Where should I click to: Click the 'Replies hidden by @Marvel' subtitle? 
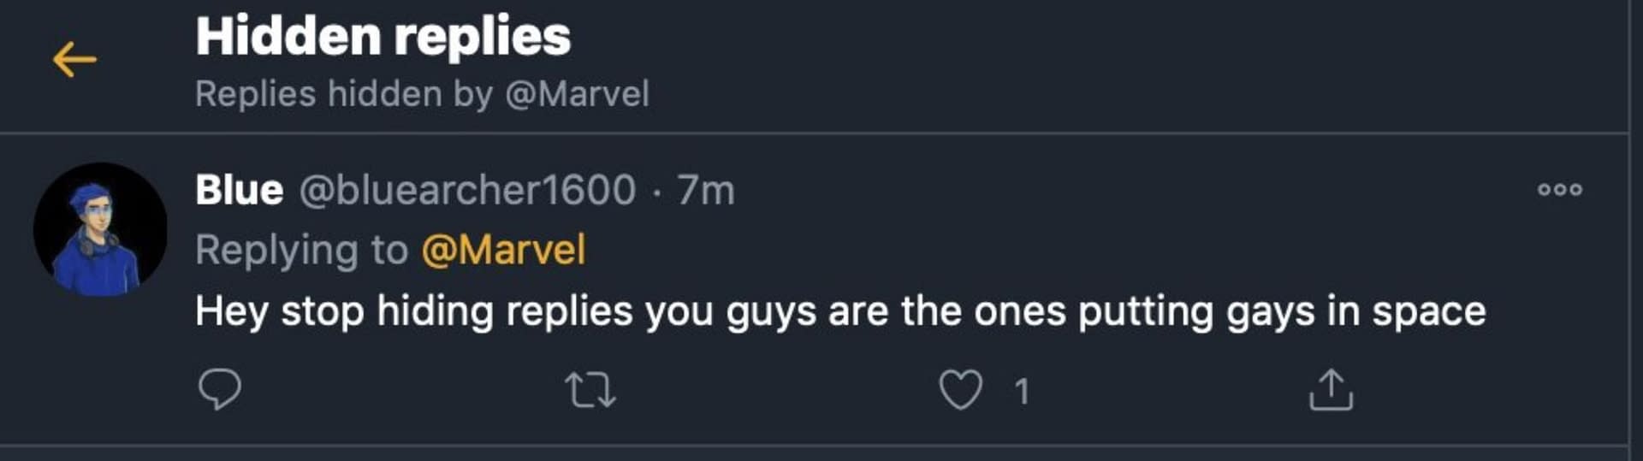coord(422,94)
